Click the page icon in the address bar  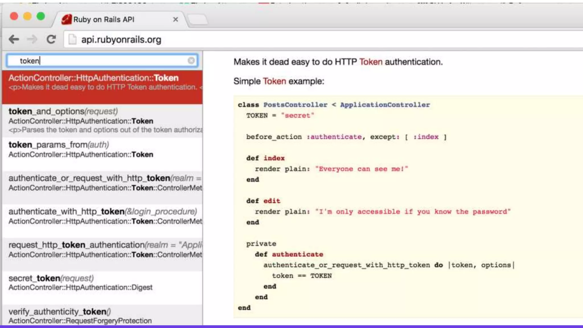point(73,39)
